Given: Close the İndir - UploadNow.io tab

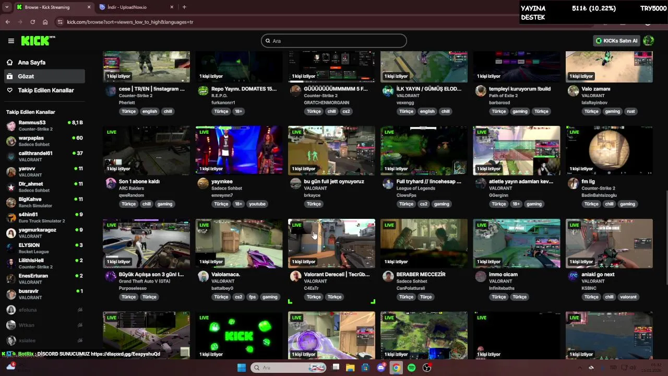Looking at the screenshot, I should (x=172, y=7).
